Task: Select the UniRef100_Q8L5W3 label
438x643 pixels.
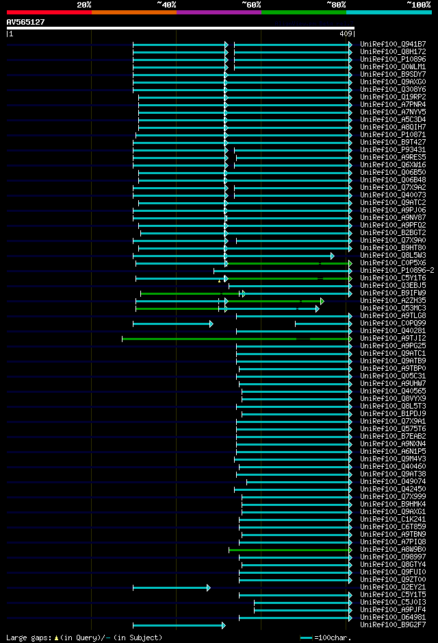Action: 393,256
